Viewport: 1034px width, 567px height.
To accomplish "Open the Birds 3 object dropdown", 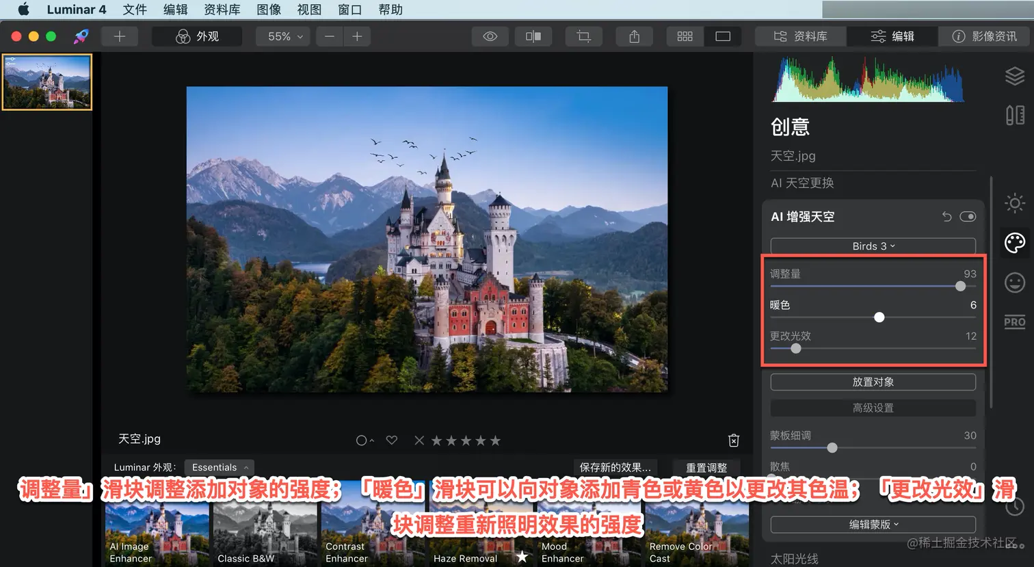I will coord(873,246).
